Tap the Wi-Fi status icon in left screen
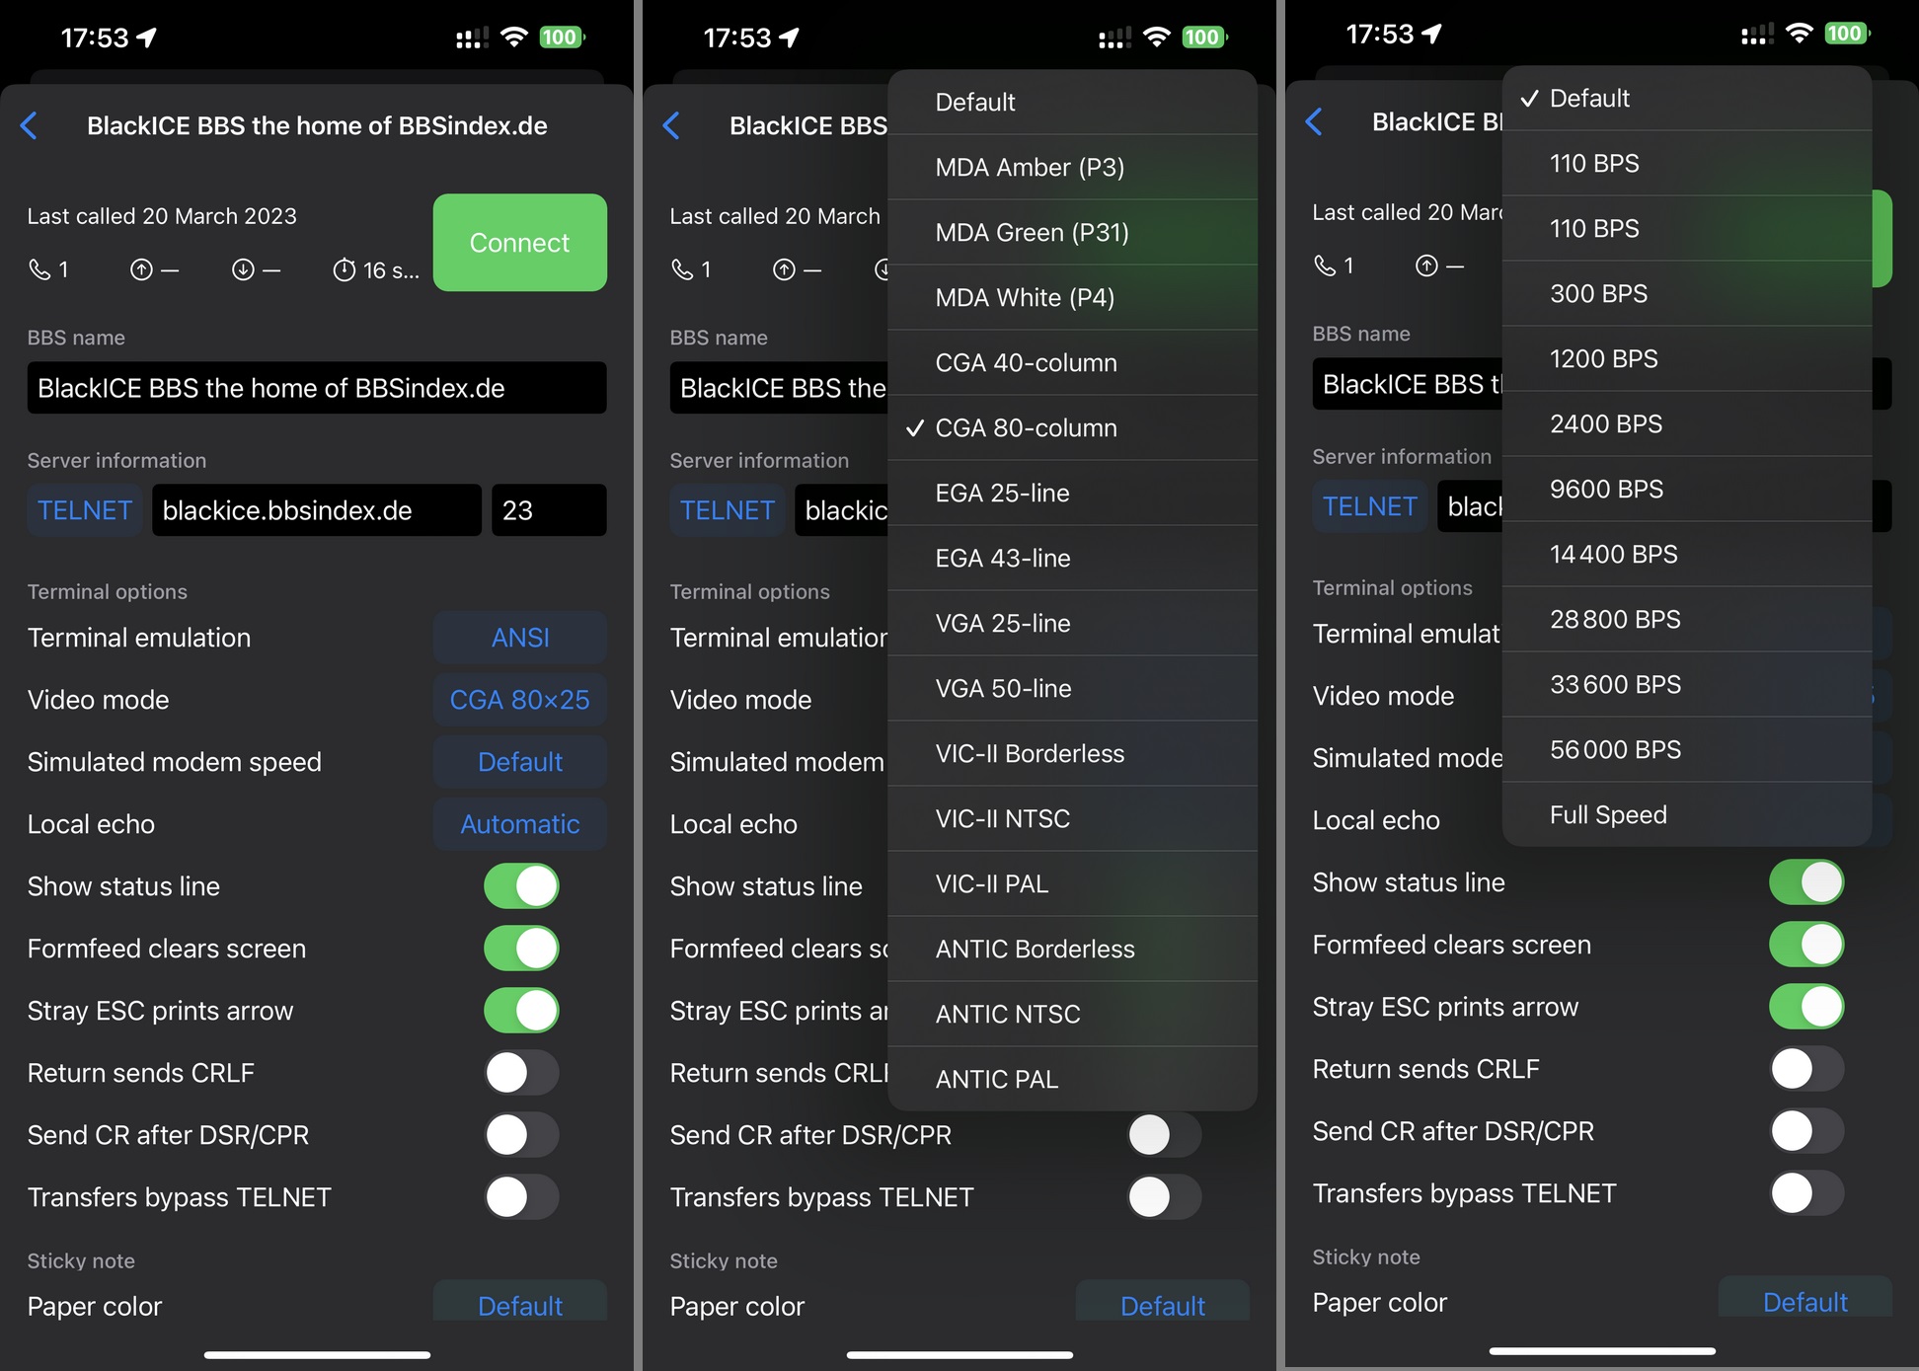The image size is (1919, 1371). (x=514, y=38)
